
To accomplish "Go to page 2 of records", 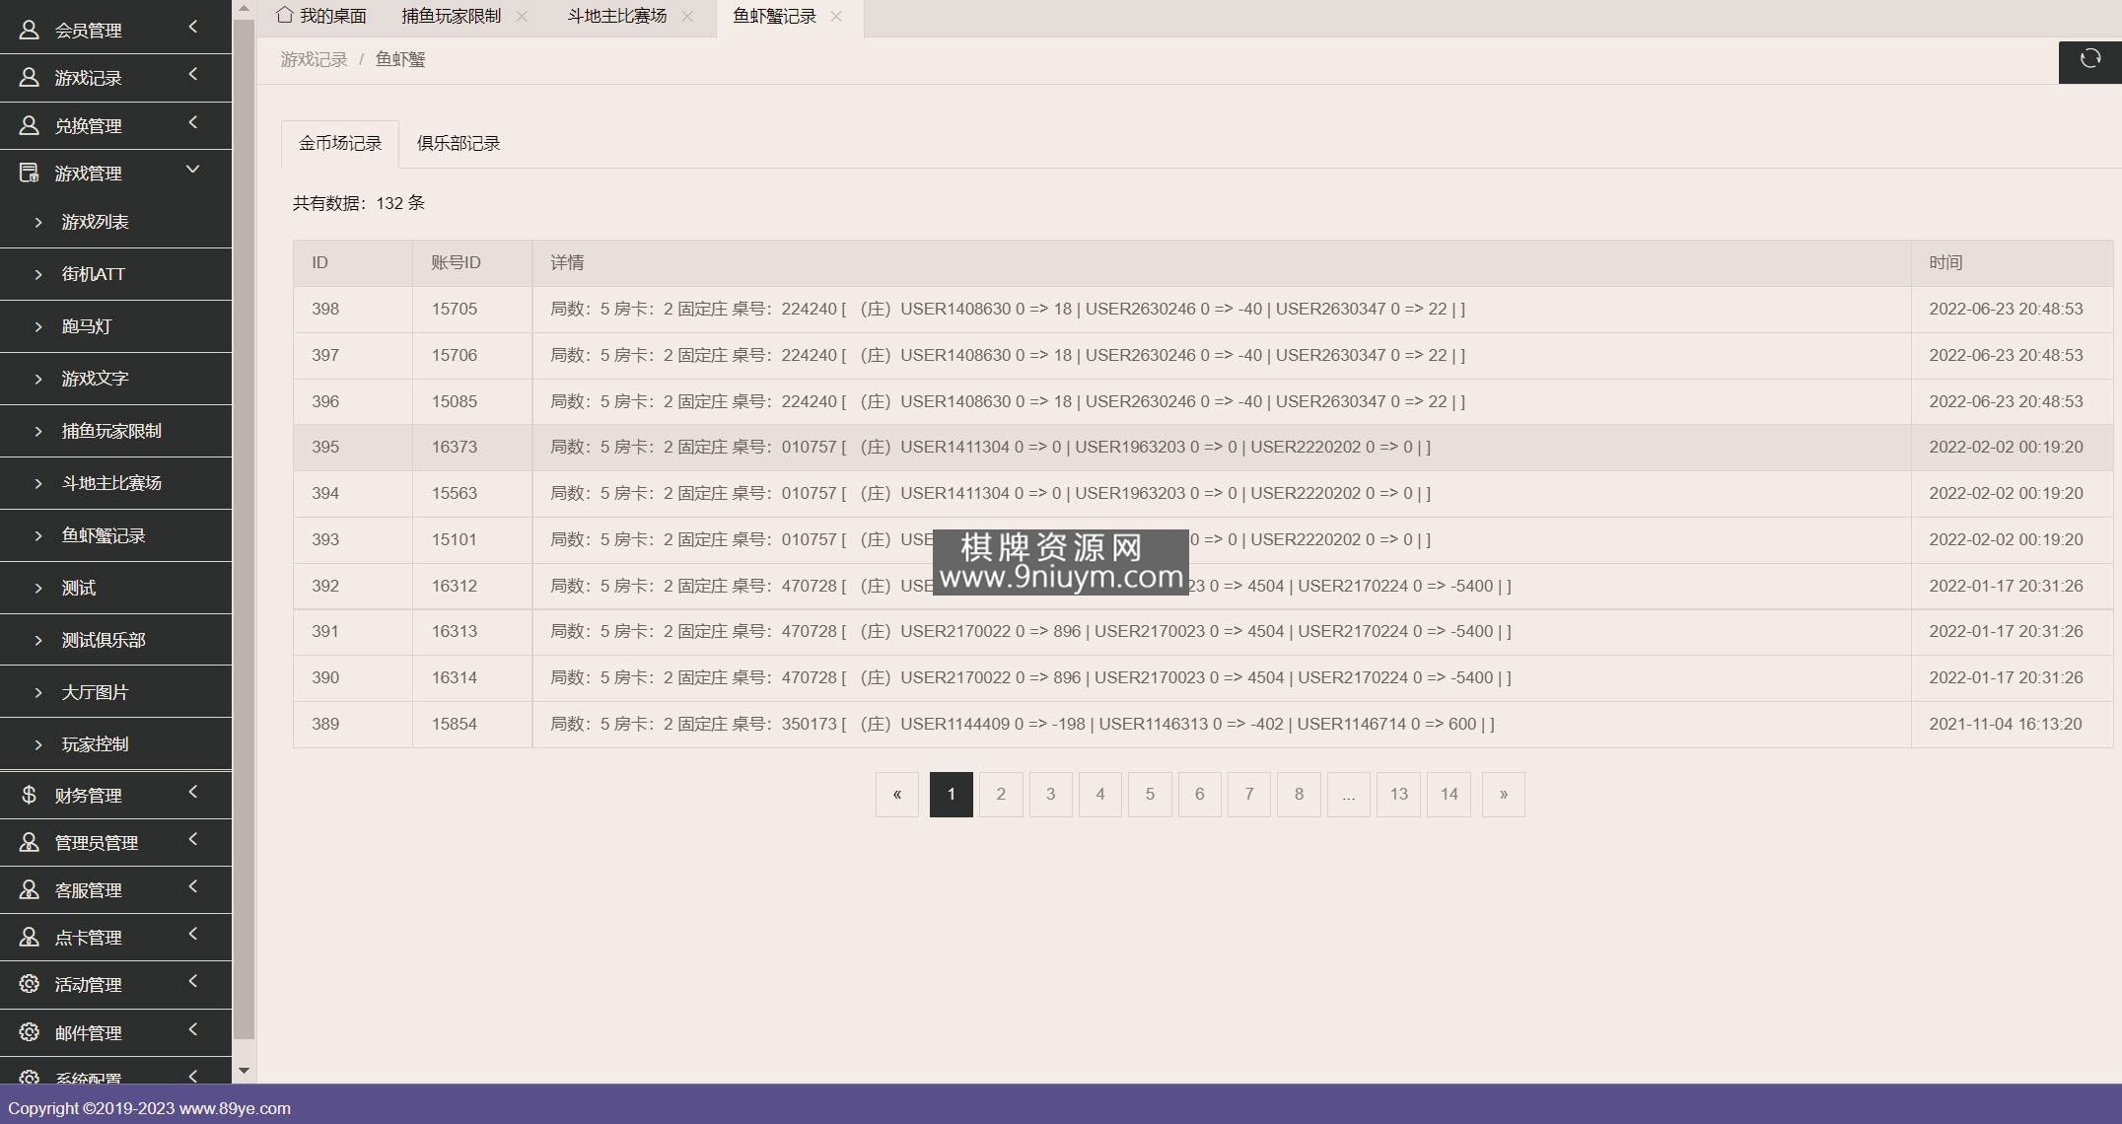I will pyautogui.click(x=1001, y=795).
